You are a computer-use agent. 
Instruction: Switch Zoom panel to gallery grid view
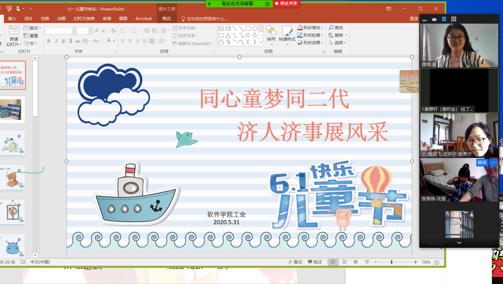coord(453,19)
